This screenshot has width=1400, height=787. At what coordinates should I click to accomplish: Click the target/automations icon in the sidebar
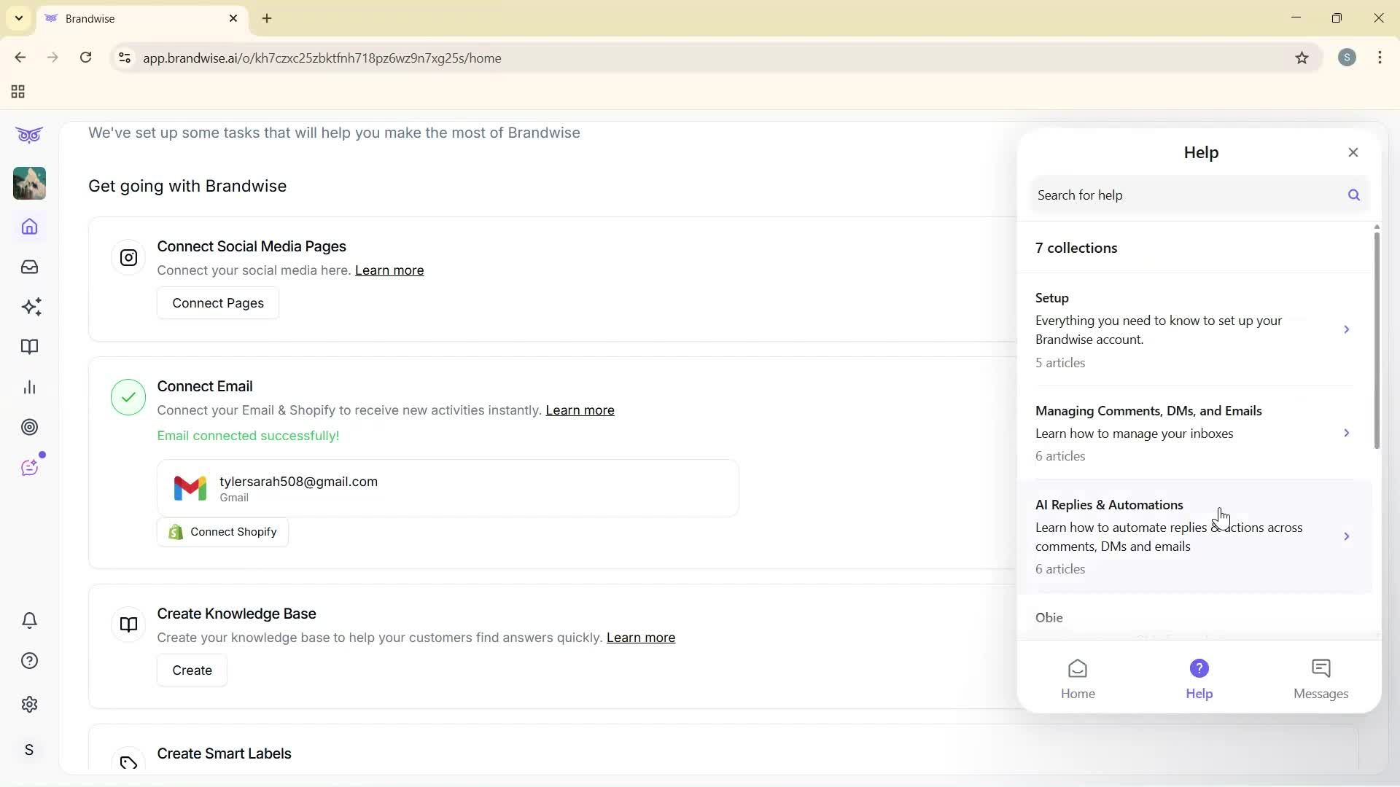[29, 427]
